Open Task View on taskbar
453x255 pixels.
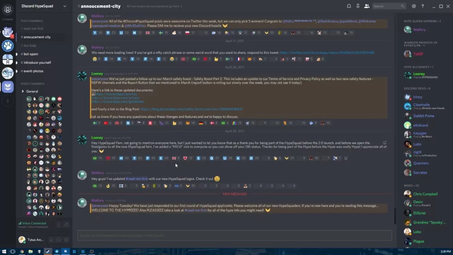pyautogui.click(x=12, y=251)
